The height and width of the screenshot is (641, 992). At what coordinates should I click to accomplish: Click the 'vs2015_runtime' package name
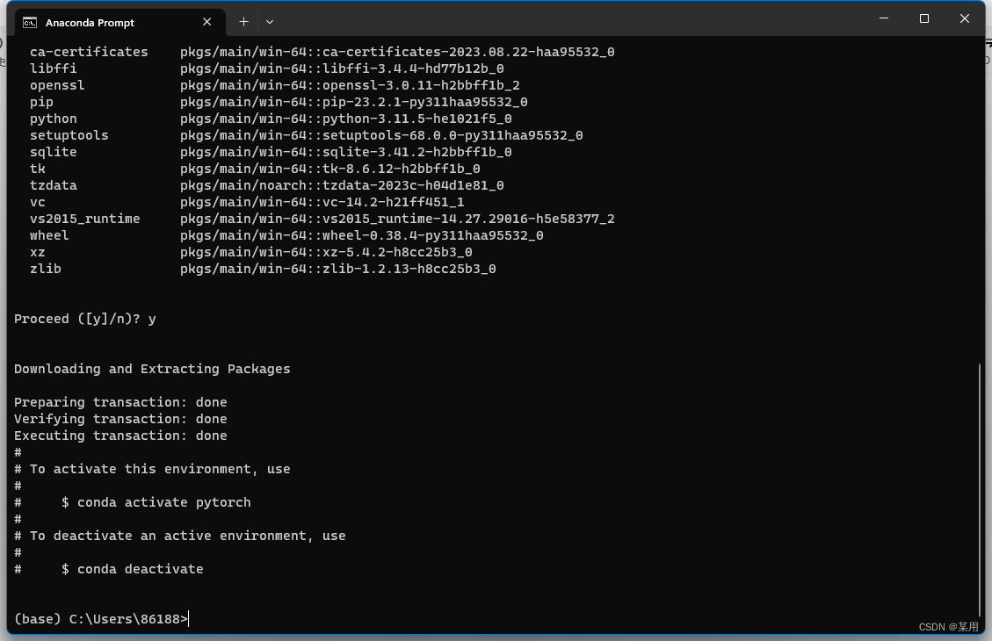84,219
